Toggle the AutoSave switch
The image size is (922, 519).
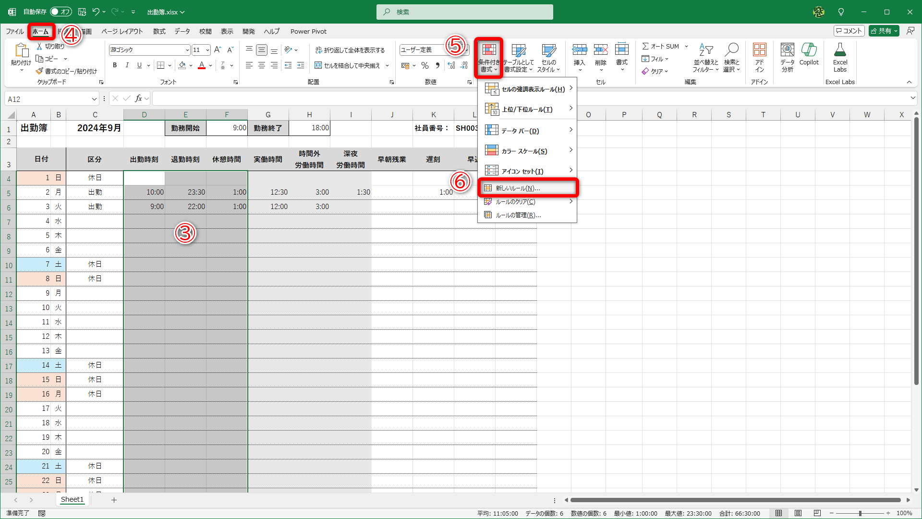tap(61, 12)
